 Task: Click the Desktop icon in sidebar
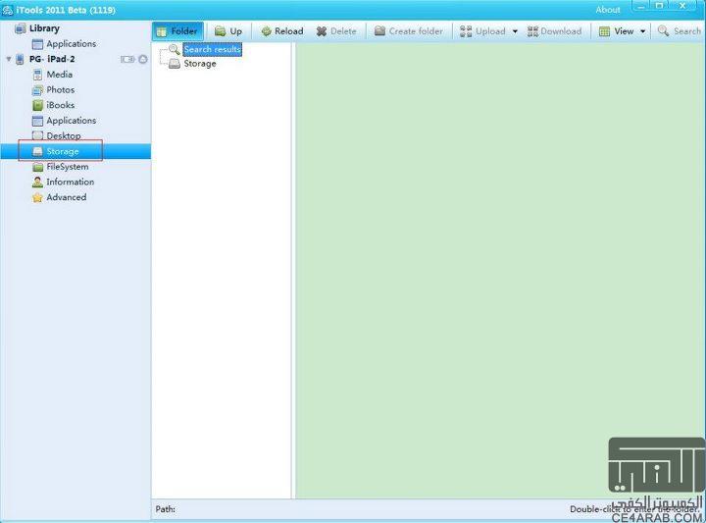[x=38, y=135]
